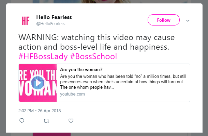Click the video card description text

[123, 82]
